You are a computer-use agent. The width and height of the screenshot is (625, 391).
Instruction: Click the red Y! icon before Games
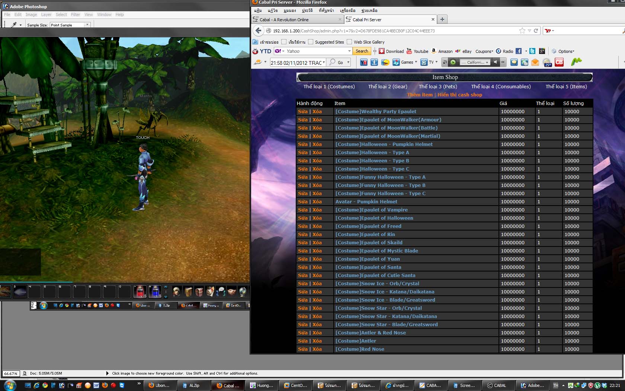click(364, 62)
